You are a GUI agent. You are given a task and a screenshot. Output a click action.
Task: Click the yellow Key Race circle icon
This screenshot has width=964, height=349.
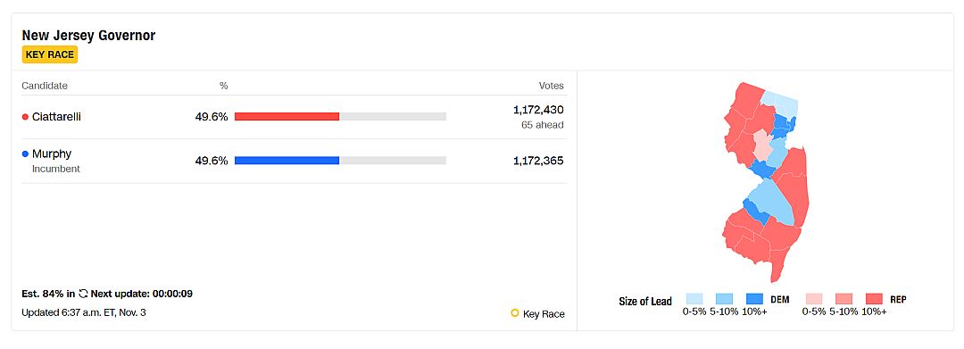coord(515,313)
